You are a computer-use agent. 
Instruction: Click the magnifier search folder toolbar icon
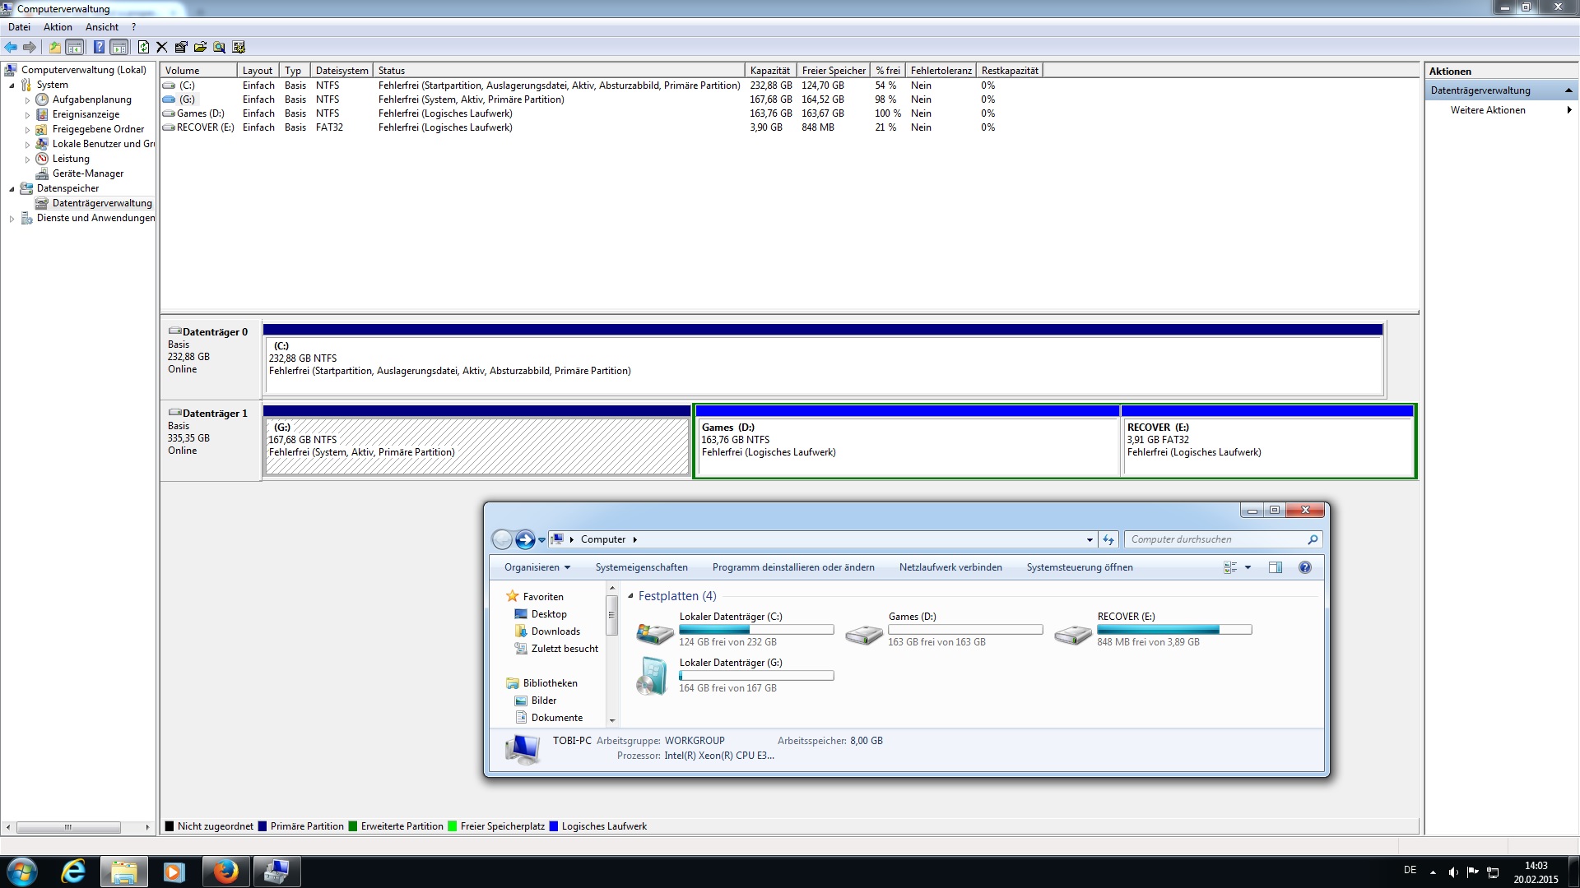(x=219, y=47)
